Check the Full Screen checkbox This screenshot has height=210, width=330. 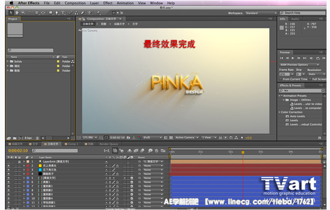310,79
